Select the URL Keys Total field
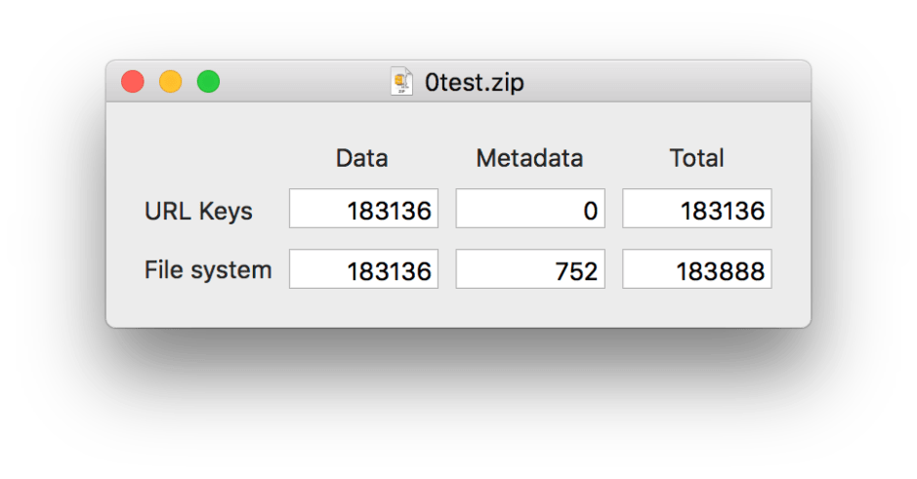The width and height of the screenshot is (917, 479). pyautogui.click(x=696, y=209)
